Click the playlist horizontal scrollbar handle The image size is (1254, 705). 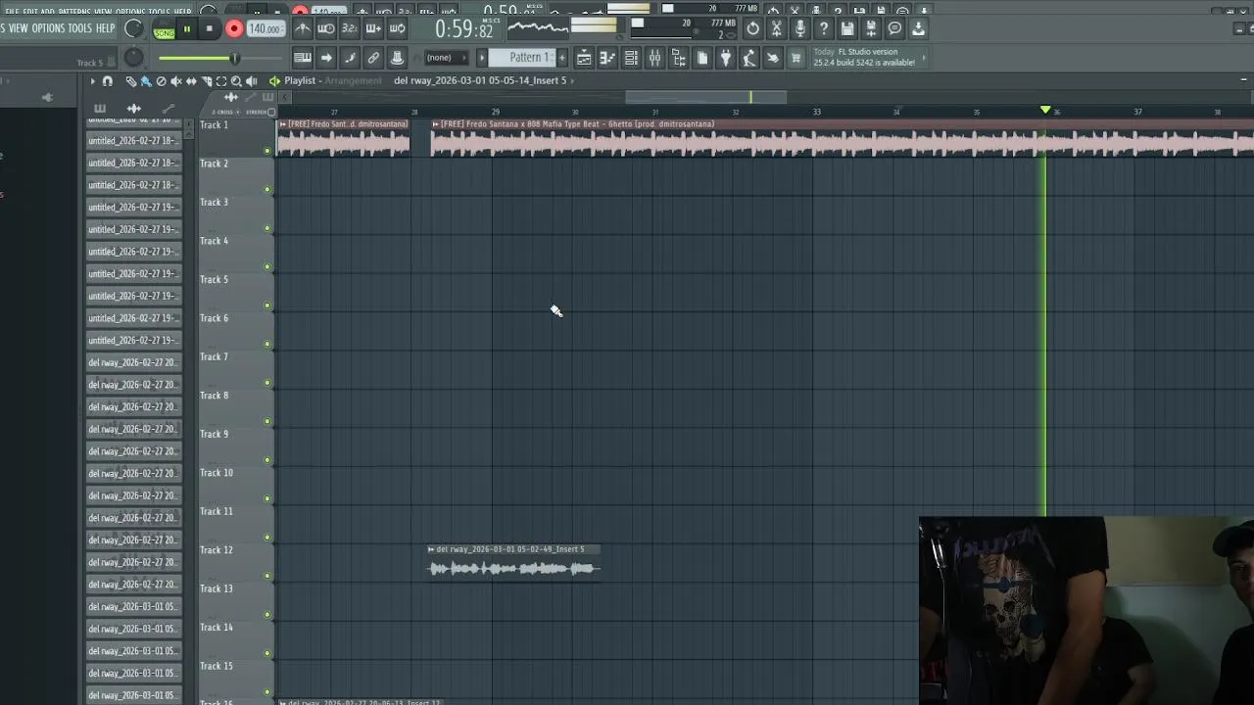[705, 96]
